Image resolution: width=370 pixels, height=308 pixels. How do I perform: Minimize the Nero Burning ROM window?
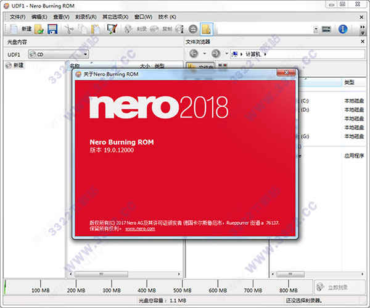pyautogui.click(x=332, y=4)
